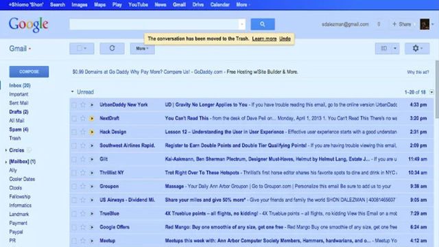The width and height of the screenshot is (439, 247).
Task: Click the Share button
Action: click(x=402, y=25)
